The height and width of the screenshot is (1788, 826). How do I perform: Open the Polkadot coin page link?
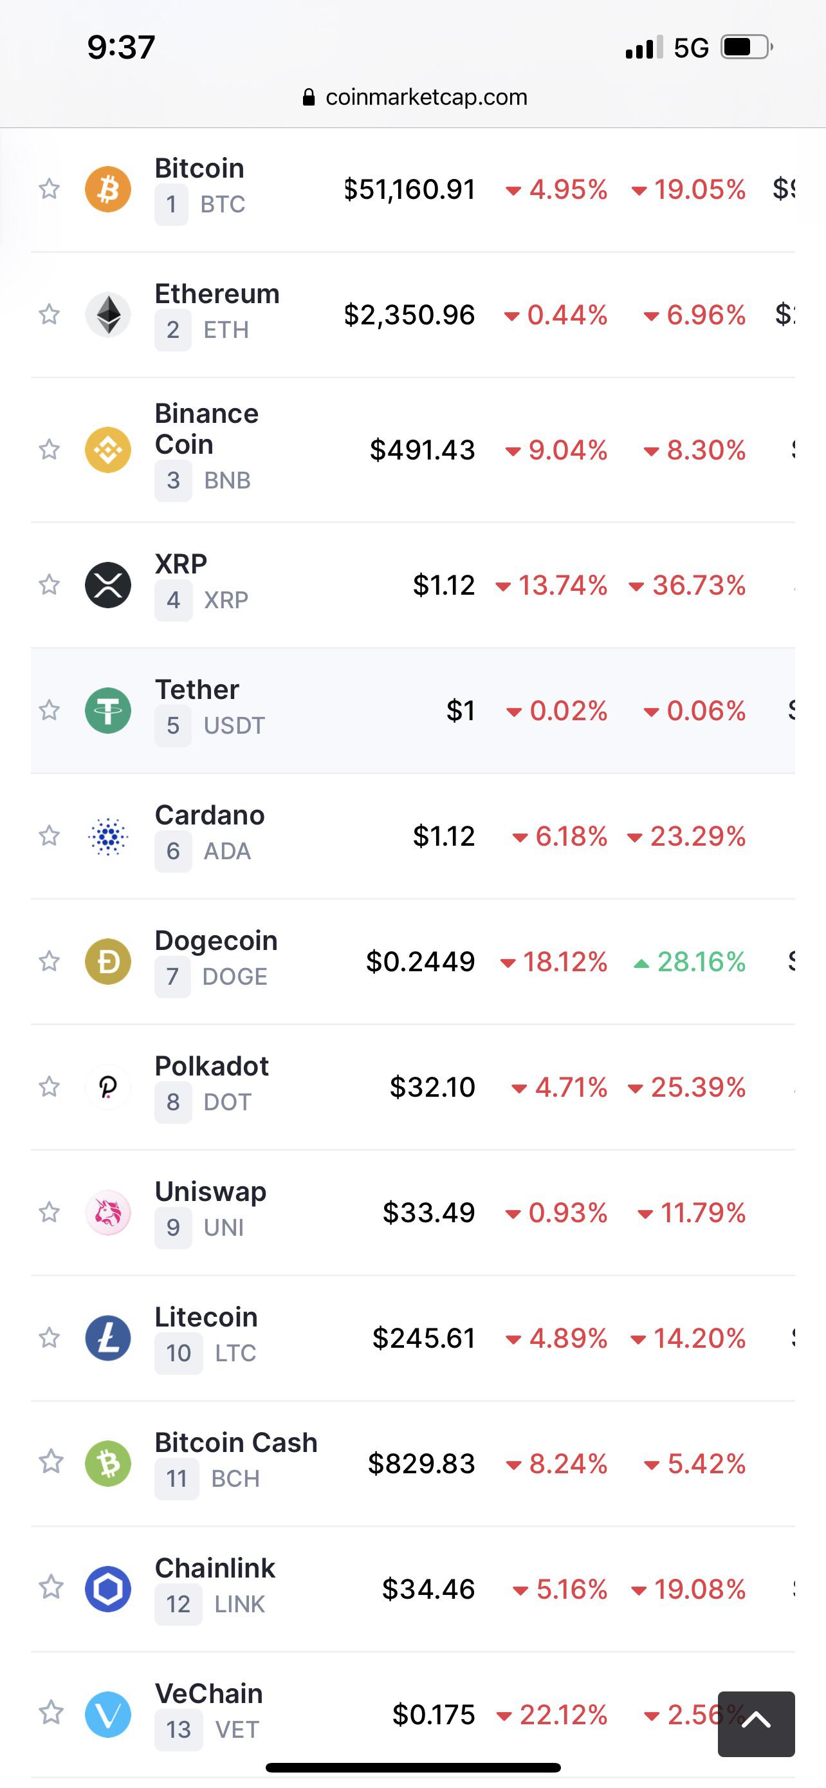[212, 1066]
